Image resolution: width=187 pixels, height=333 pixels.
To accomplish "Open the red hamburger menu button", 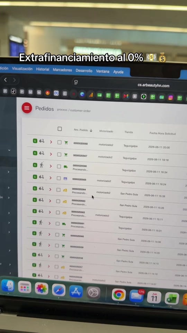I will (27, 108).
